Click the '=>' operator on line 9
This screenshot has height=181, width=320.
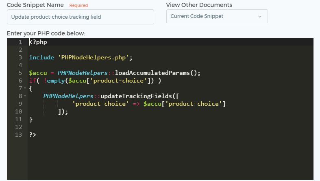click(x=136, y=104)
